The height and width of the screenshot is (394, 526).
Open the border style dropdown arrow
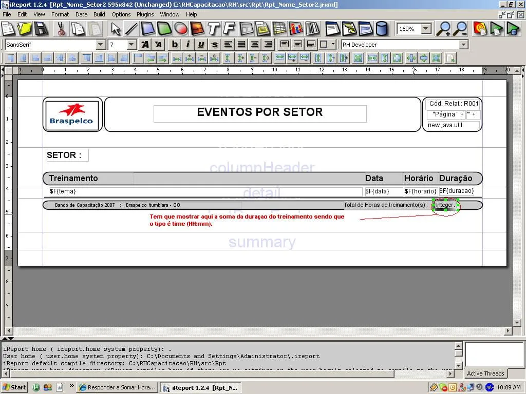click(333, 44)
